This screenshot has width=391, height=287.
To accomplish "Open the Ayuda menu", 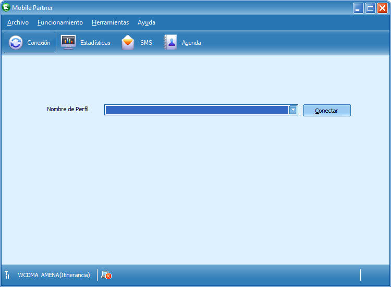I will 146,22.
